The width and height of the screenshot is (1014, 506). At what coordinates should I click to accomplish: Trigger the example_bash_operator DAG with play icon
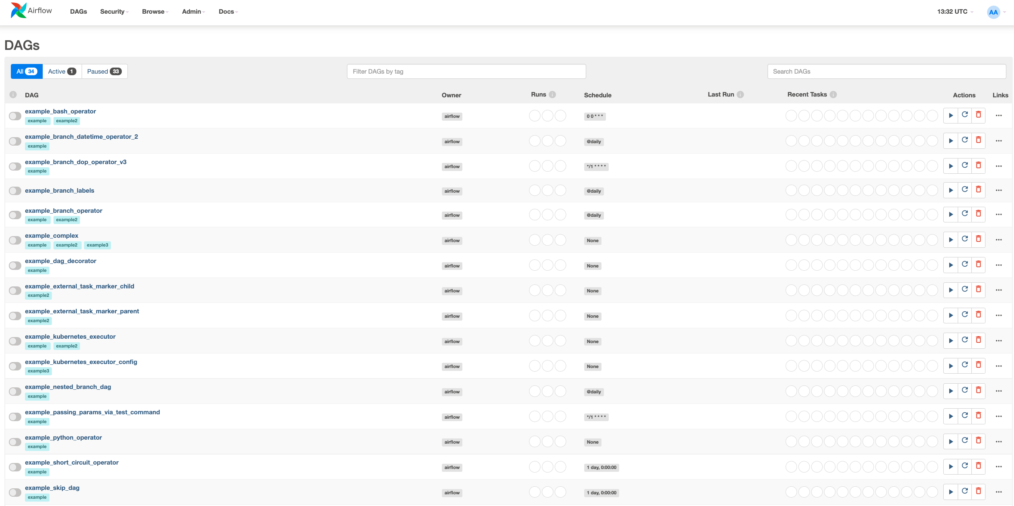(950, 115)
